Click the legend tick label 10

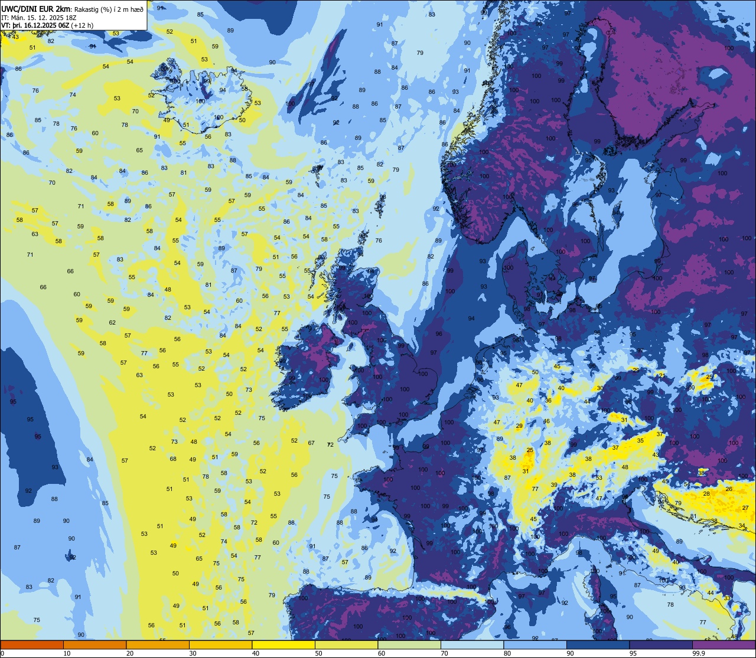67,653
